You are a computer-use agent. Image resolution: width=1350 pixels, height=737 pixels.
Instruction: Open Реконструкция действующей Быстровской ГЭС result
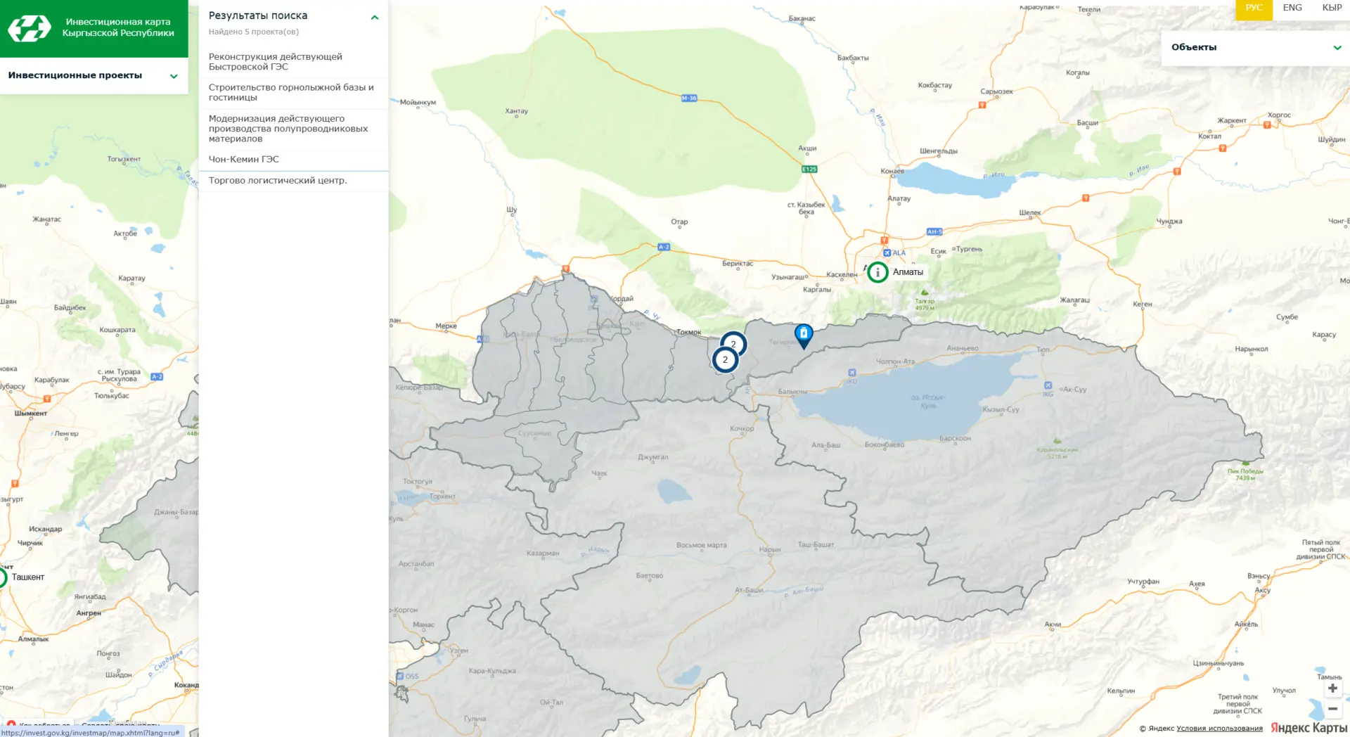276,62
